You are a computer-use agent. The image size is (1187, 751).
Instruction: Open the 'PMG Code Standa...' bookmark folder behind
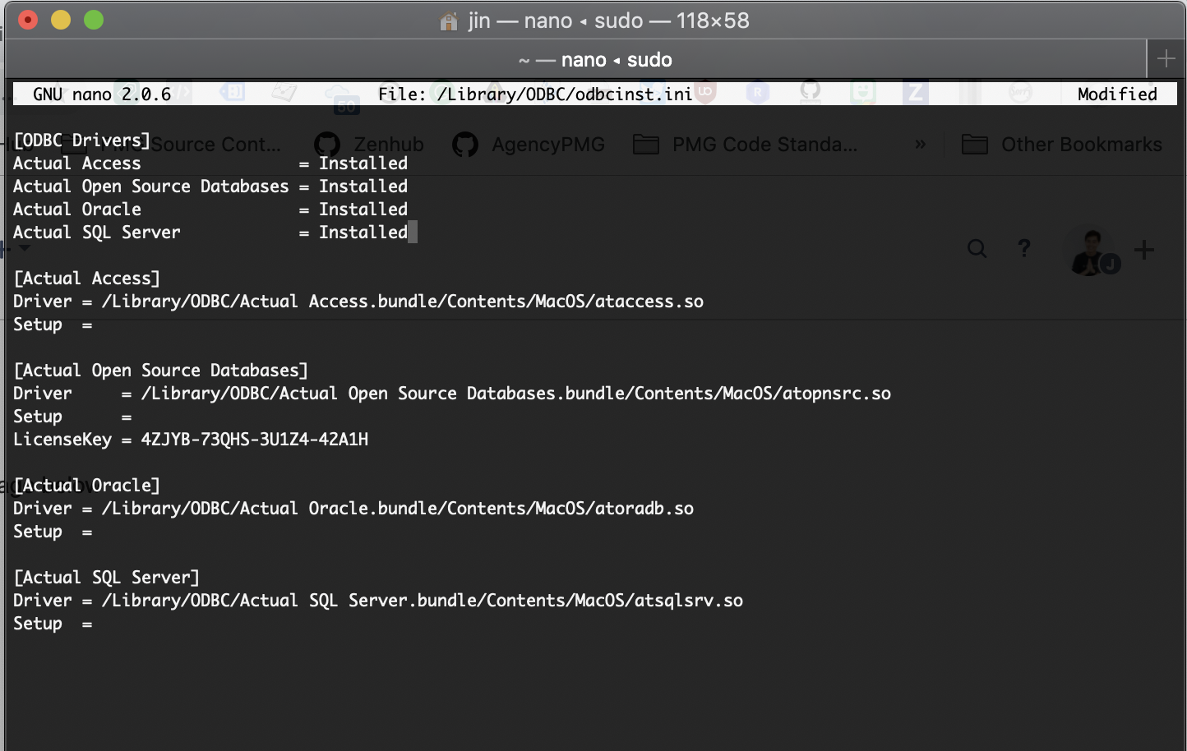click(746, 145)
